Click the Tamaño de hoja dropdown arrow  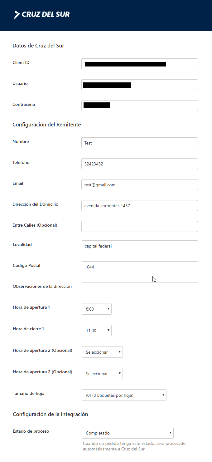point(163,395)
